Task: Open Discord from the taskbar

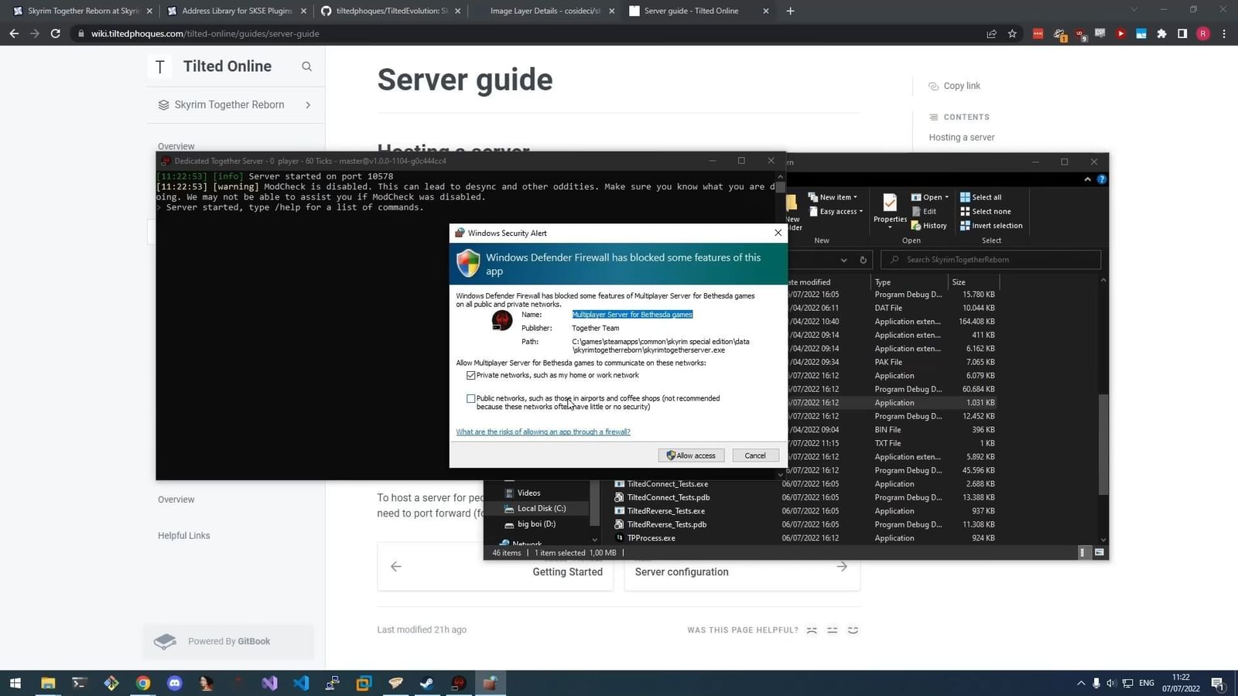Action: click(x=175, y=683)
